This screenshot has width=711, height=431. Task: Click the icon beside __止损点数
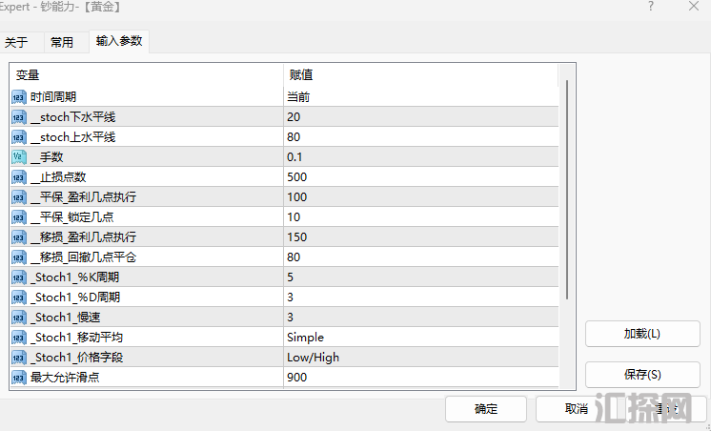(19, 177)
